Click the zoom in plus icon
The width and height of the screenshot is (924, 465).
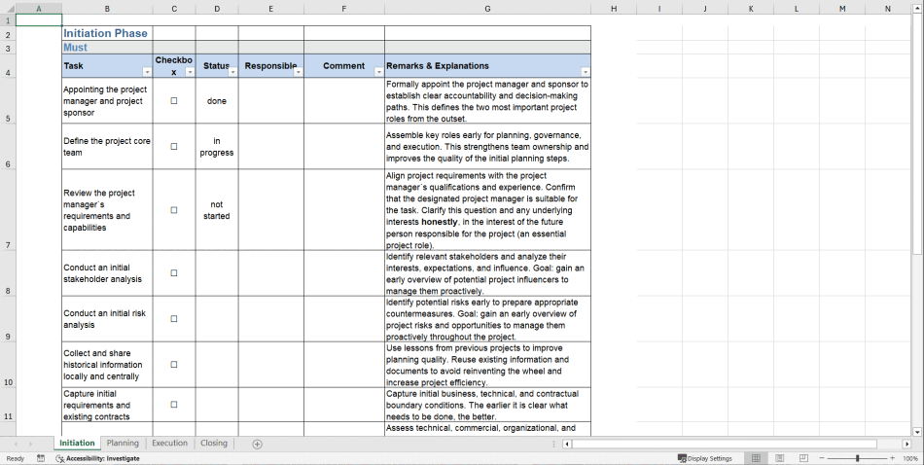(x=892, y=458)
